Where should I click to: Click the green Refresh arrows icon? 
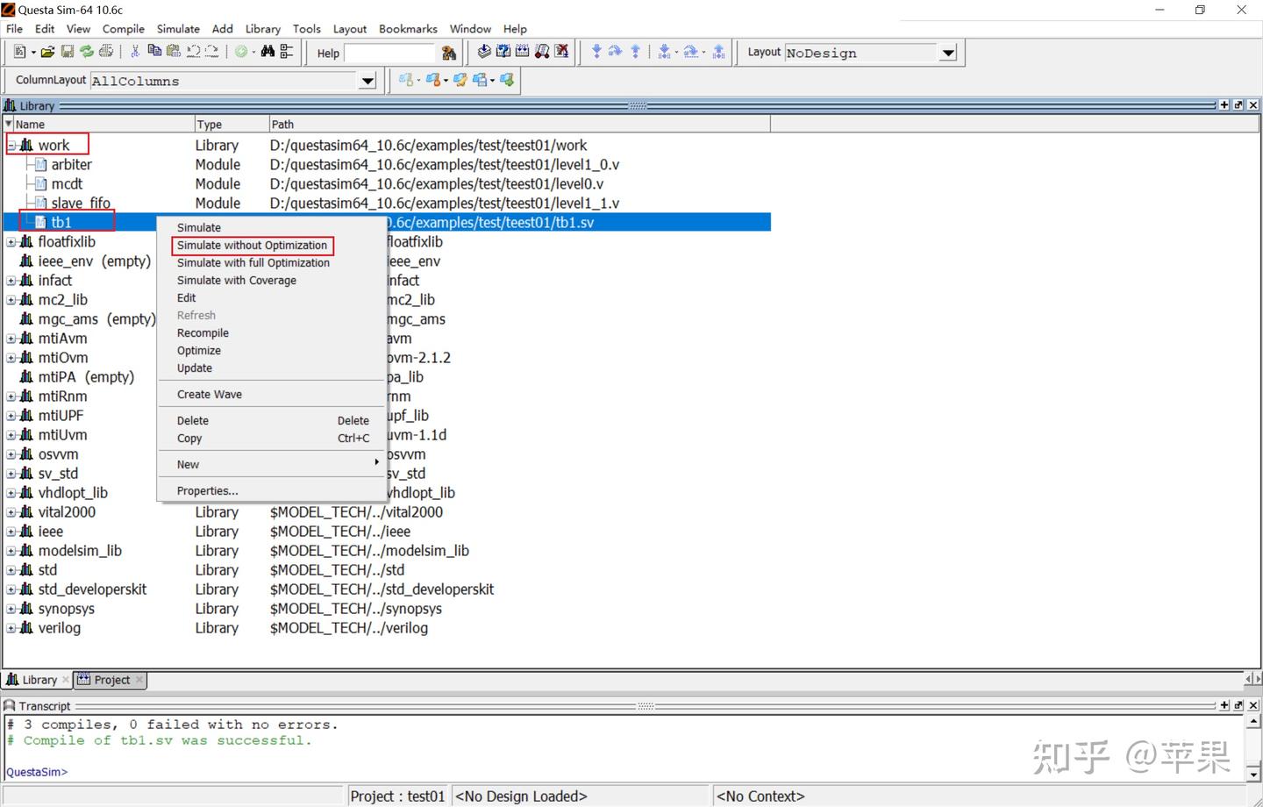point(86,53)
